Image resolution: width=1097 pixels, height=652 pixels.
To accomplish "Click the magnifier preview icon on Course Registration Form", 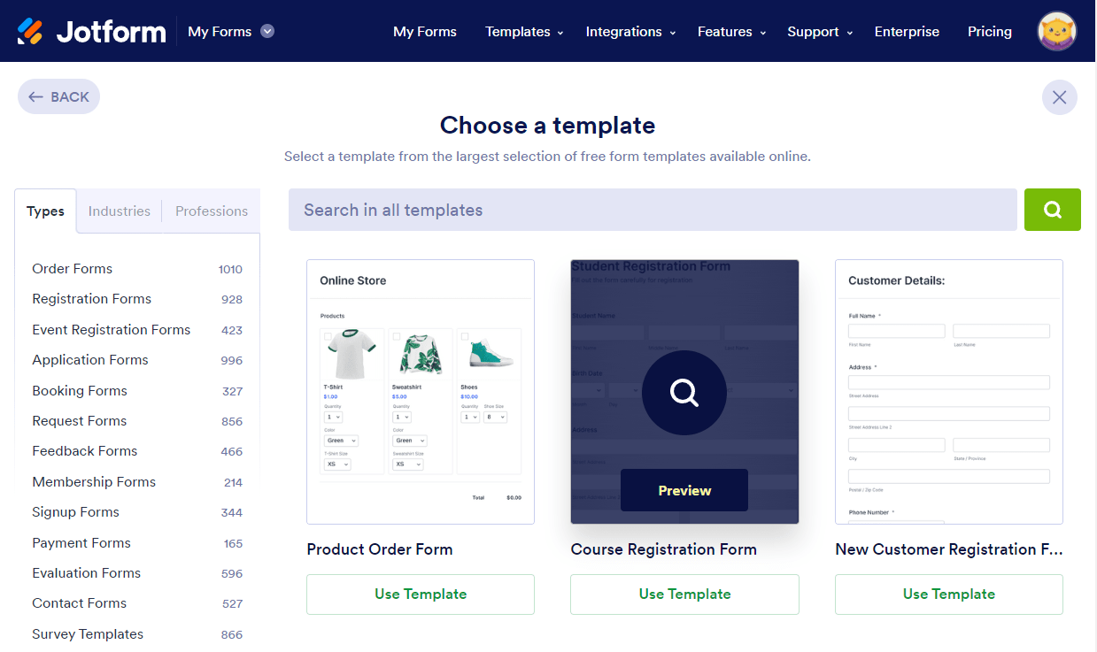I will click(684, 393).
